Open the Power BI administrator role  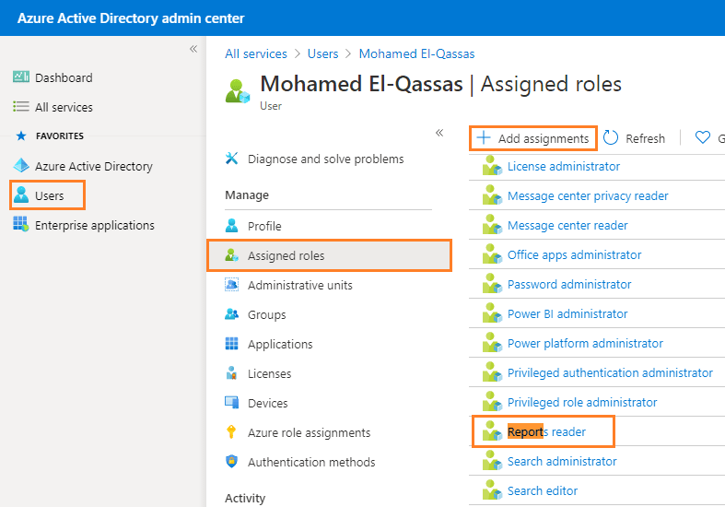(x=567, y=313)
